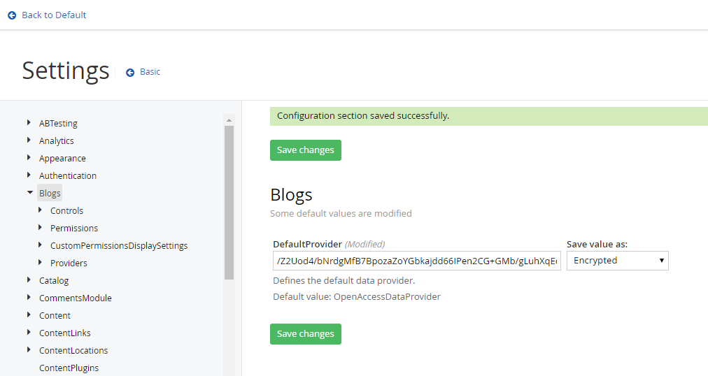This screenshot has height=376, width=708.
Task: Click the bottom Save changes button
Action: (305, 334)
